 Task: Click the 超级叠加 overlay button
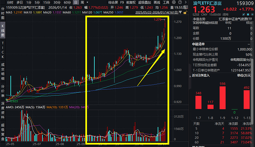pos(145,2)
